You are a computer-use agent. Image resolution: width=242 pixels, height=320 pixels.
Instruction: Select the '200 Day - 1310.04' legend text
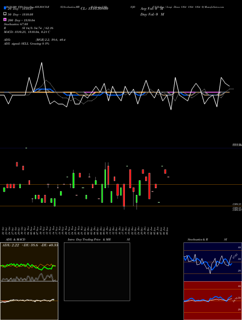pyautogui.click(x=21, y=20)
